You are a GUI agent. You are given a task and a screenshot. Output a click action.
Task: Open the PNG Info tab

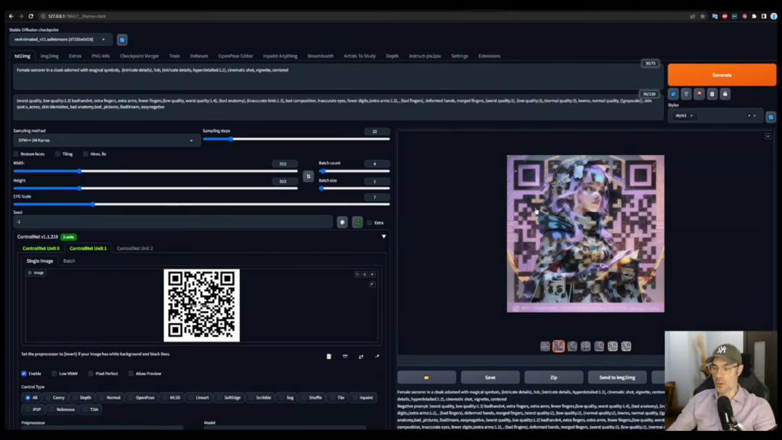pos(100,57)
